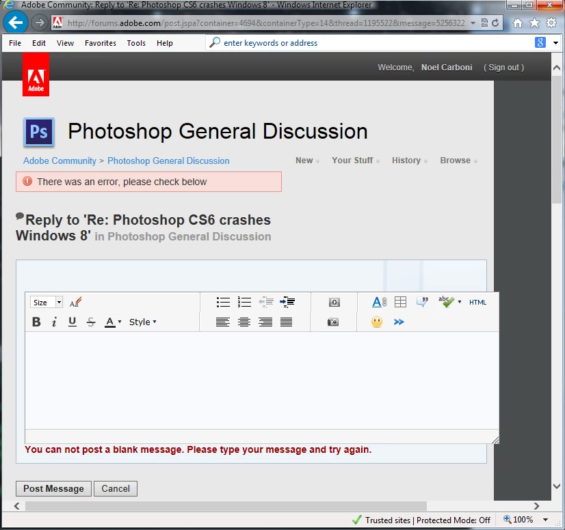Toggle strikethrough formatting
Viewport: 565px width, 530px height.
pos(91,322)
